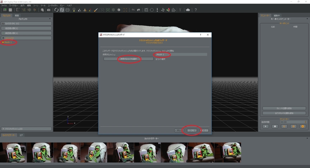The width and height of the screenshot is (310, 168).
Task: Click the question mark help toolbar icon
Action: pyautogui.click(x=196, y=10)
